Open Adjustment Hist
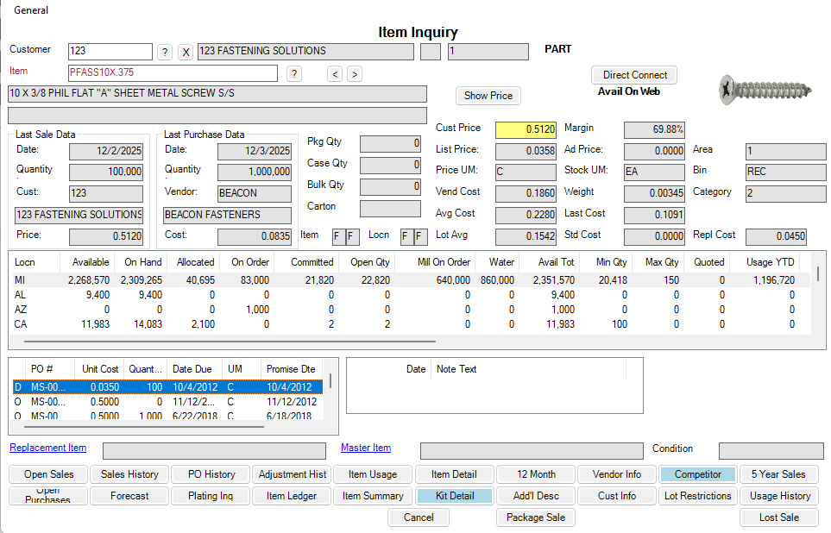 coord(293,474)
